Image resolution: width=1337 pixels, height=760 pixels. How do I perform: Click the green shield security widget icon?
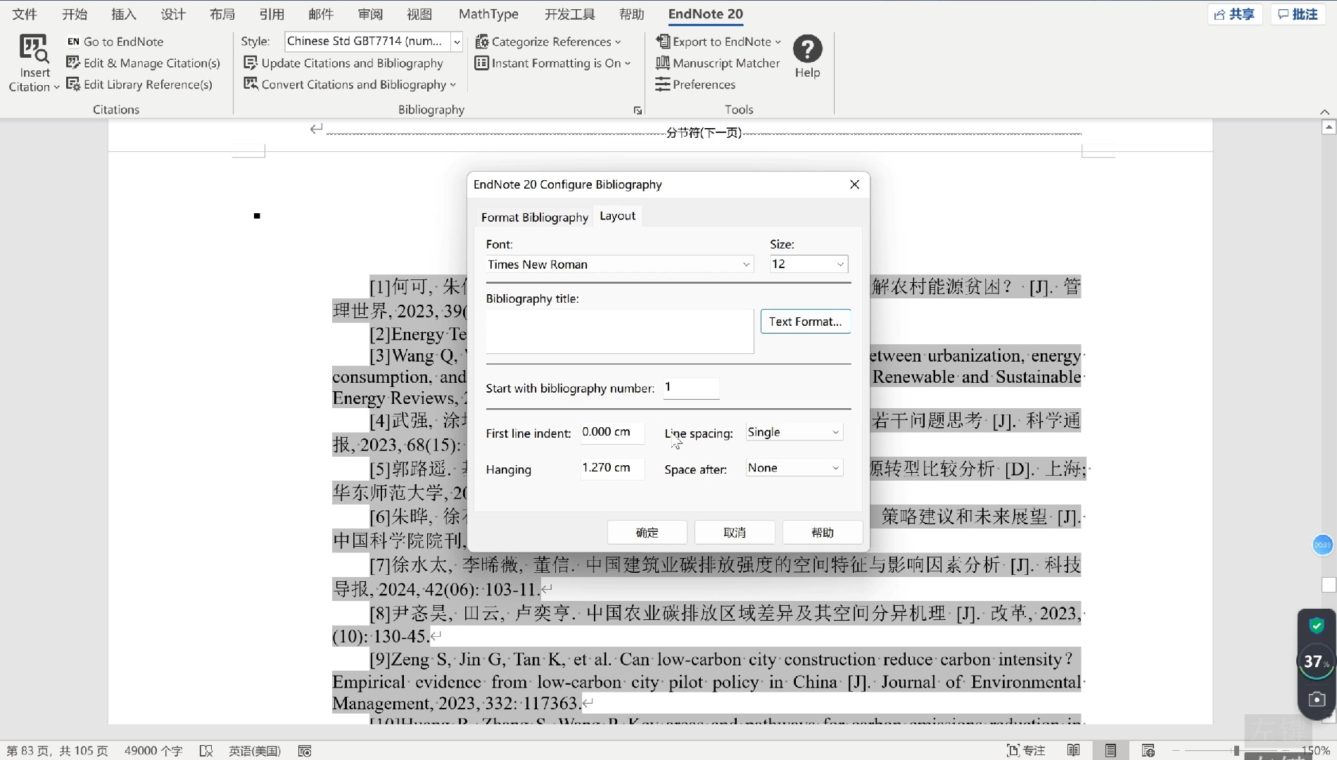[1317, 626]
